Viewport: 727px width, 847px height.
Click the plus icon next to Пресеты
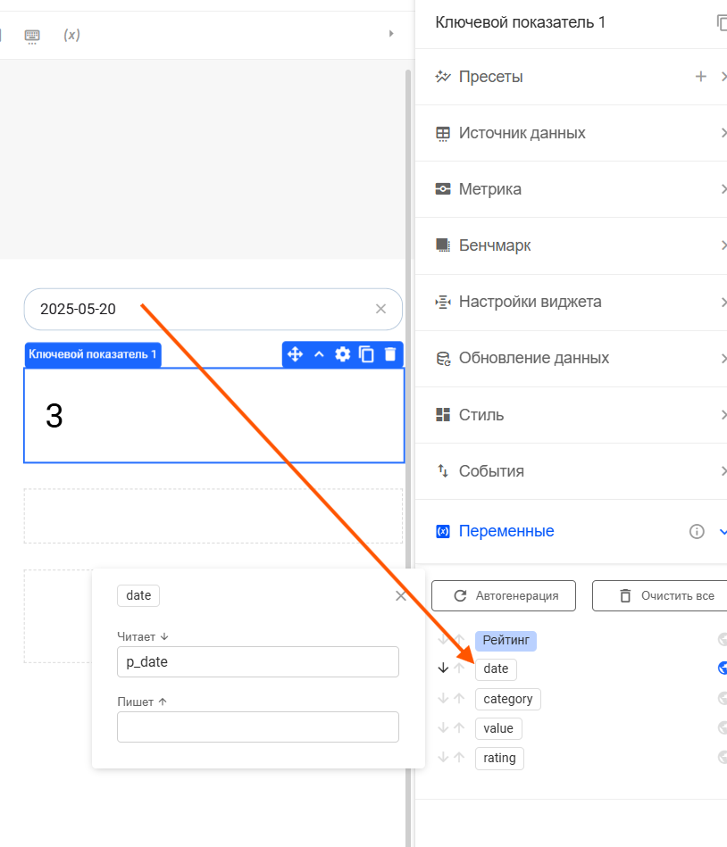coord(701,77)
